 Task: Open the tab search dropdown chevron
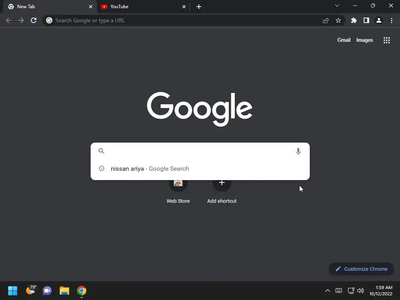tap(337, 5)
